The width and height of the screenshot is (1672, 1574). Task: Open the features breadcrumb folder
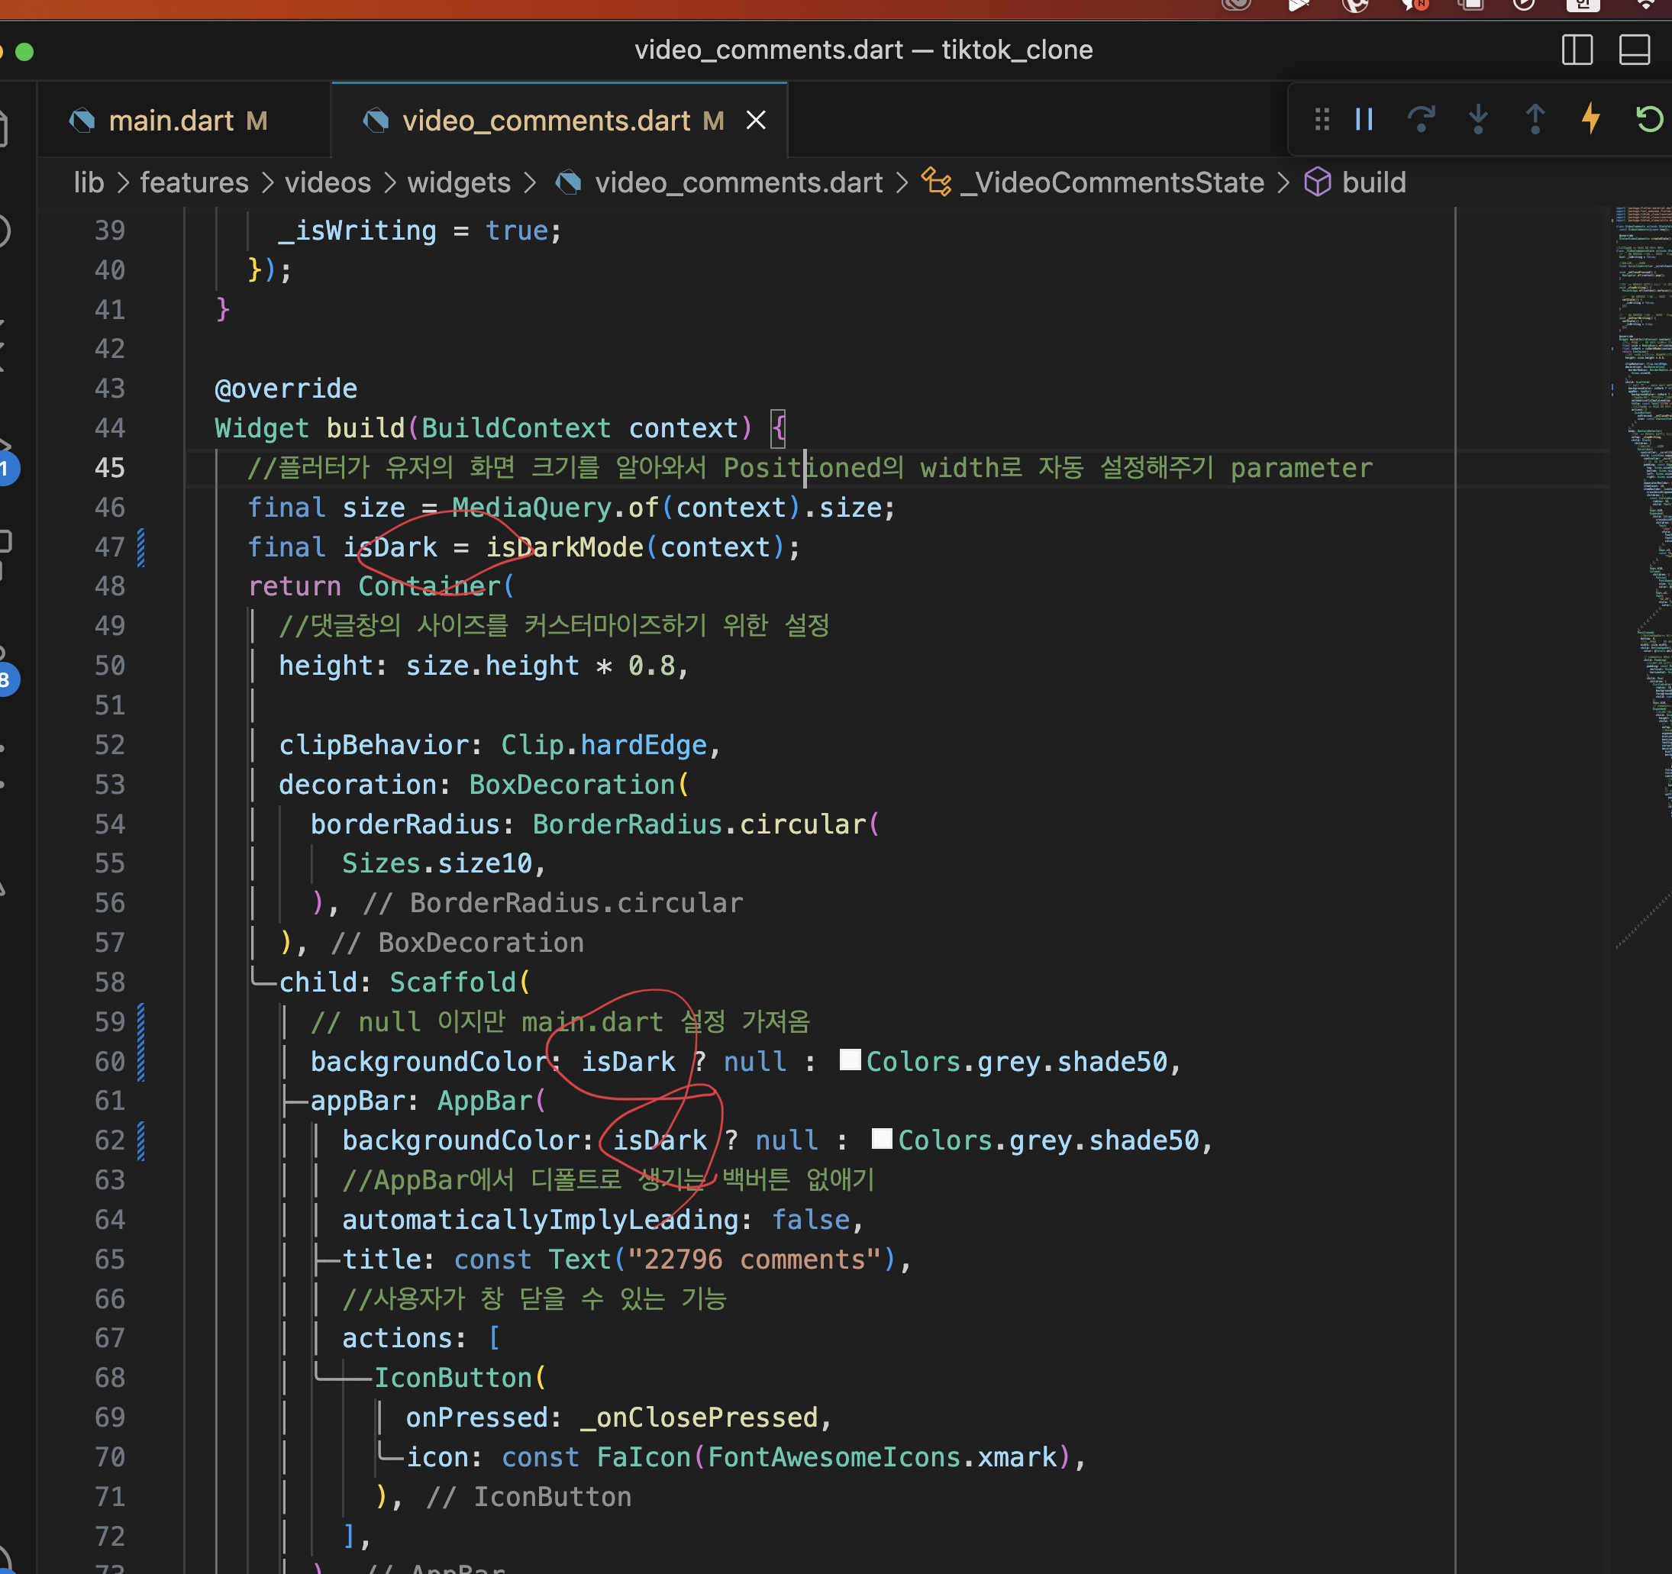(x=194, y=182)
